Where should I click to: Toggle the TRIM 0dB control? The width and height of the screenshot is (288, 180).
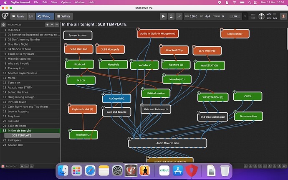point(253,16)
